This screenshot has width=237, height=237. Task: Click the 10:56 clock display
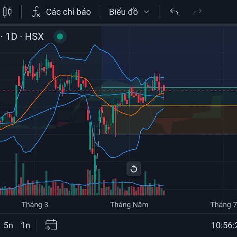[x=224, y=226]
